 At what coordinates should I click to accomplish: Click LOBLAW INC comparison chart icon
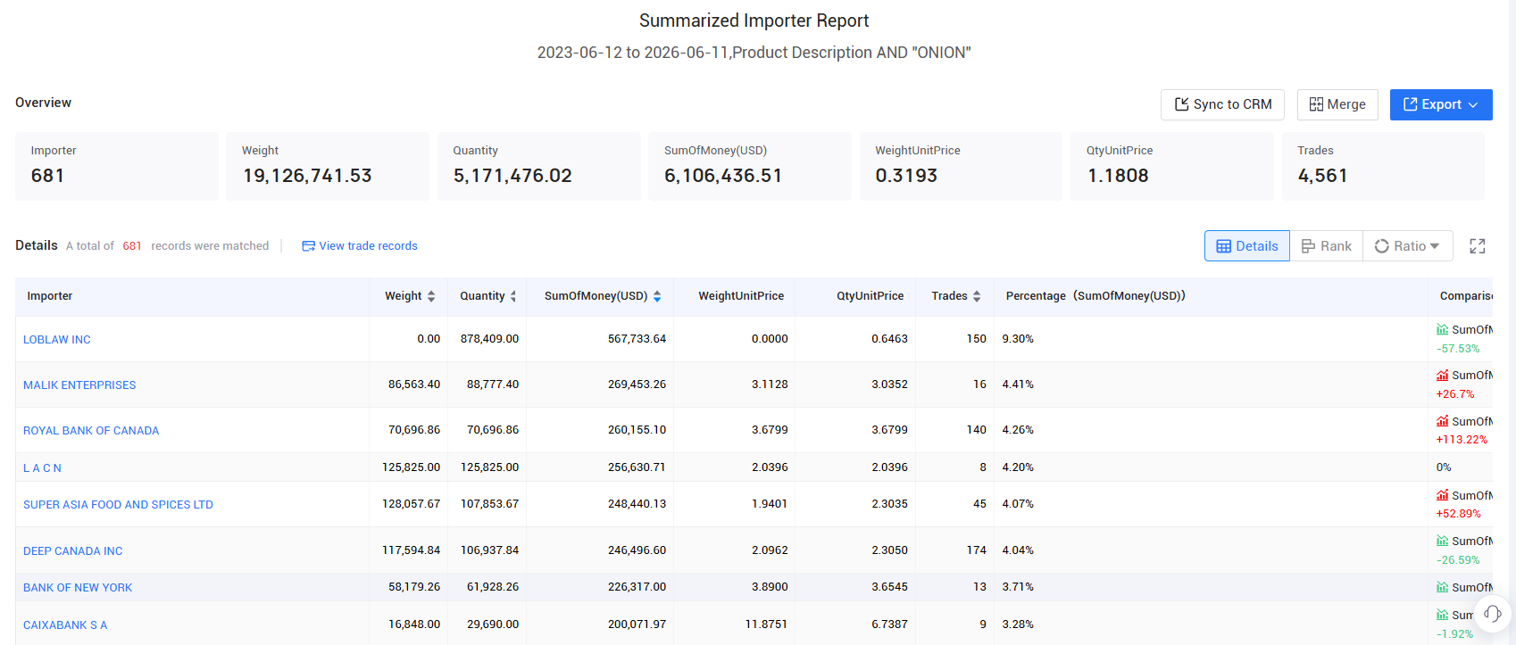pyautogui.click(x=1442, y=329)
